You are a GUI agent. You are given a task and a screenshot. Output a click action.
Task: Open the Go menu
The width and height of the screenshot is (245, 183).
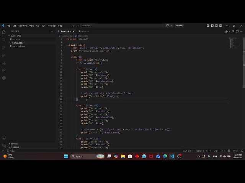[x=38, y=26]
